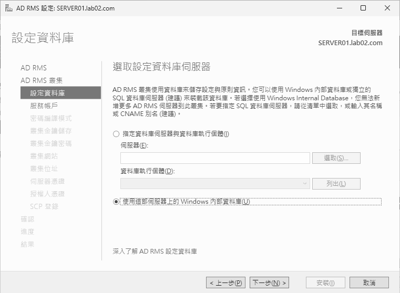Image resolution: width=400 pixels, height=293 pixels.
Task: Go back with 上一步(P) button
Action: click(225, 282)
